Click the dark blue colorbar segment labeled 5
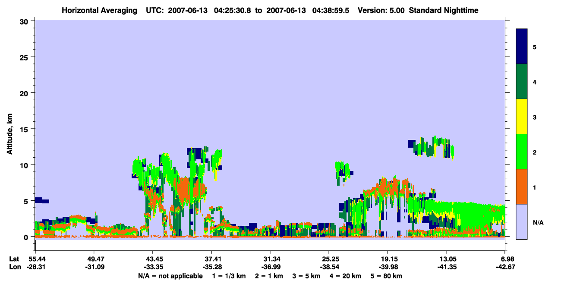Screen dimensions: 561x288 click(522, 46)
